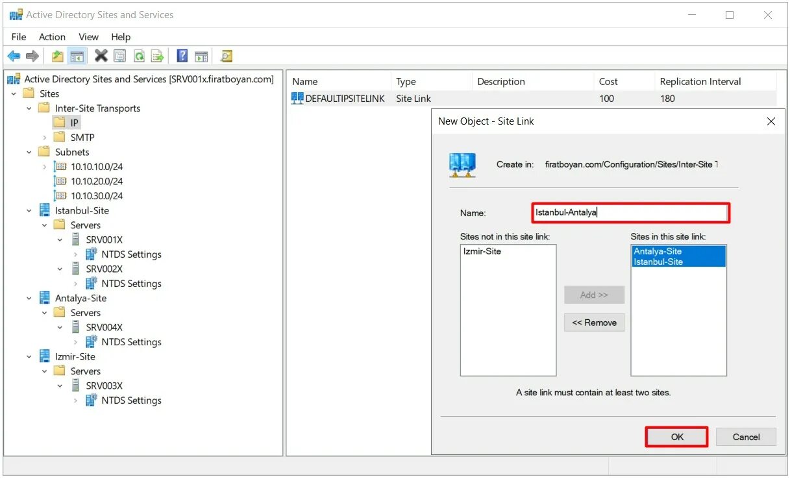Open the Help question mark icon
The height and width of the screenshot is (479, 790).
pyautogui.click(x=182, y=56)
